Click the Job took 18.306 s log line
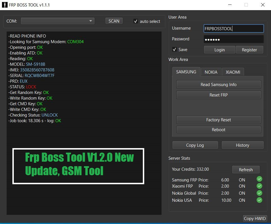 tap(35, 121)
